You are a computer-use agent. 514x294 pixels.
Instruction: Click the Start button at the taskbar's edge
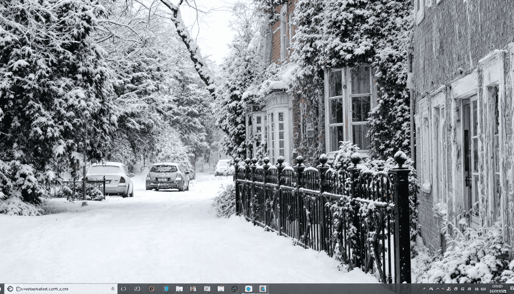click(2, 289)
